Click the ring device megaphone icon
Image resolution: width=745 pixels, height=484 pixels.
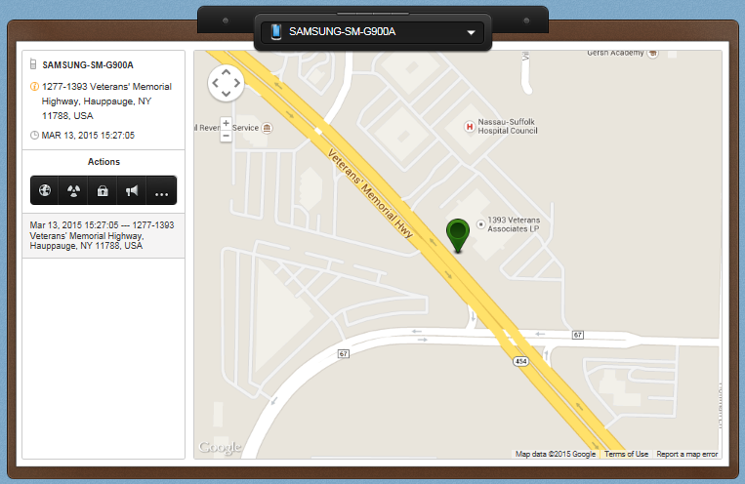[x=132, y=190]
